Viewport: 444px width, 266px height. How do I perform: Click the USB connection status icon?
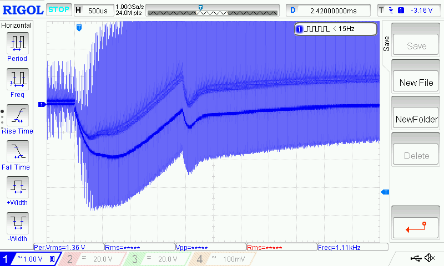pos(416,258)
